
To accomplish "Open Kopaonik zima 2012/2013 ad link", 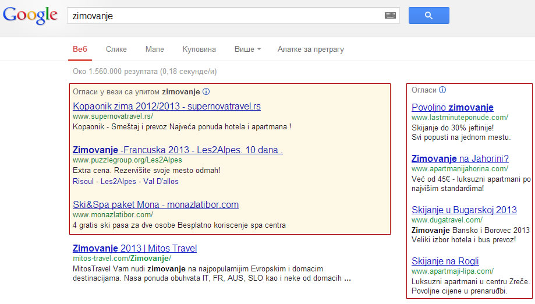I will click(x=166, y=107).
